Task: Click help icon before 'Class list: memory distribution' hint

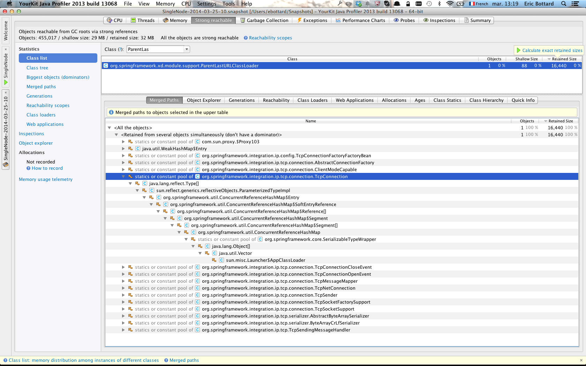Action: click(5, 360)
